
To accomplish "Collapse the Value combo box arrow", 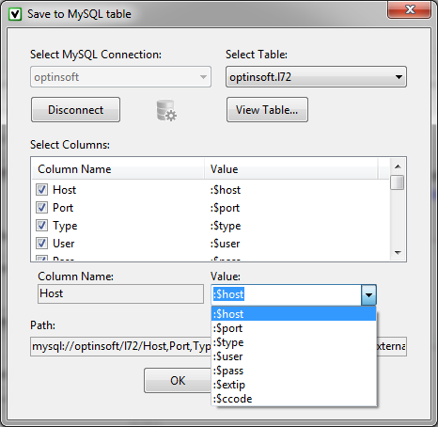I will (368, 294).
